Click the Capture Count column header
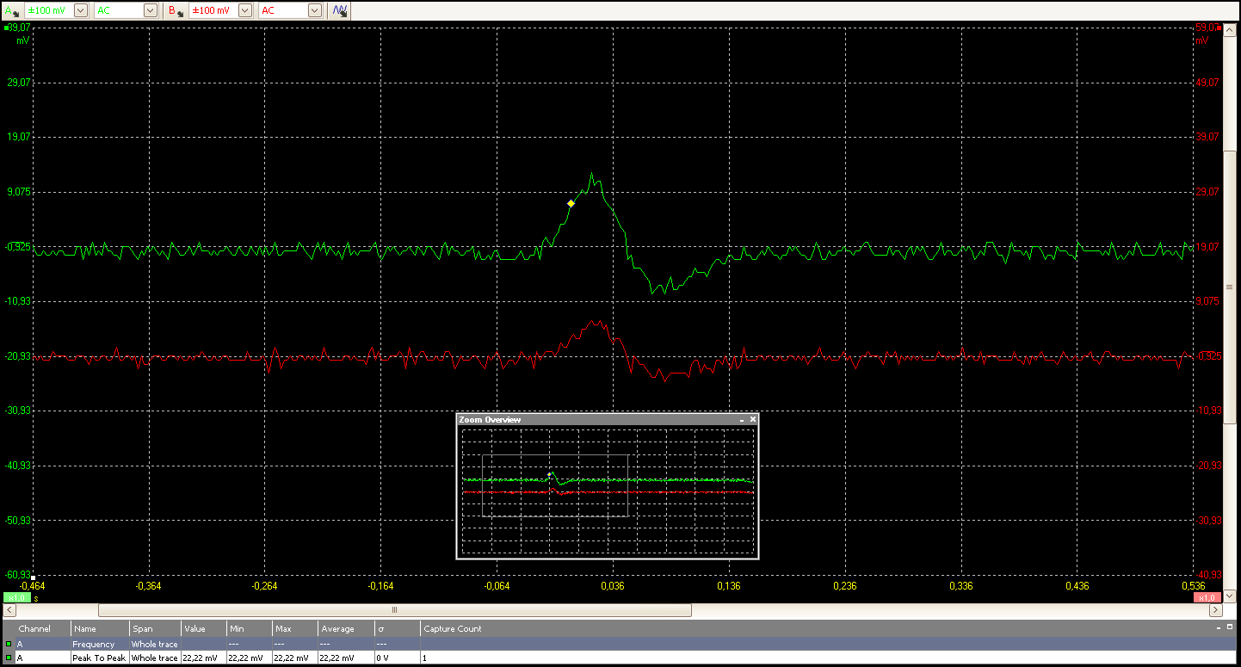1241x667 pixels. [453, 629]
